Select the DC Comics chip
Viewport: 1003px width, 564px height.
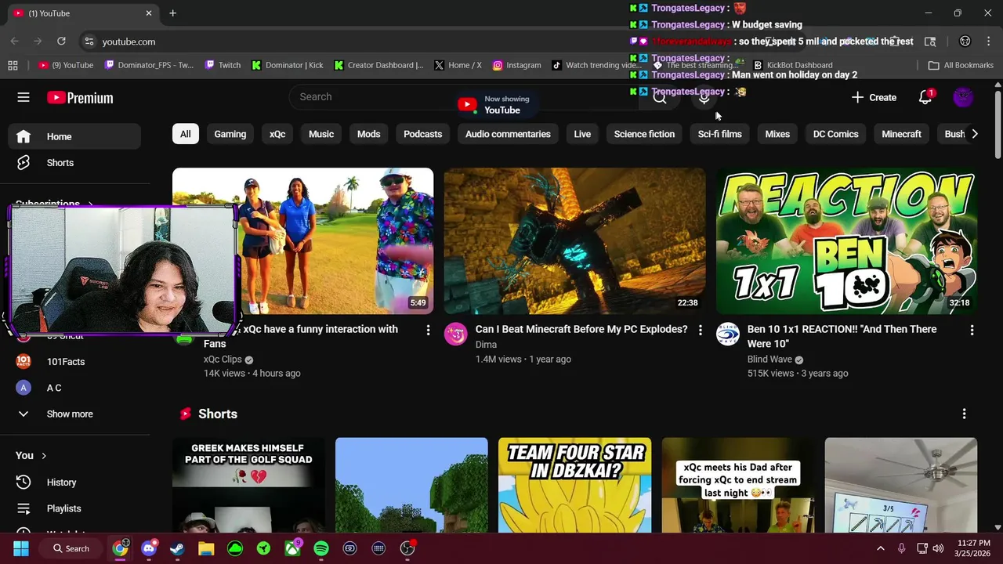835,134
